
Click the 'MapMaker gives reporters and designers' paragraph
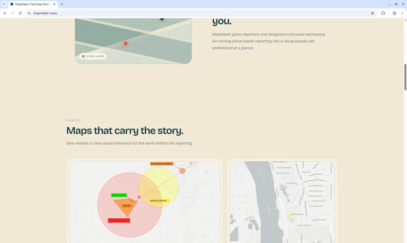coord(269,41)
